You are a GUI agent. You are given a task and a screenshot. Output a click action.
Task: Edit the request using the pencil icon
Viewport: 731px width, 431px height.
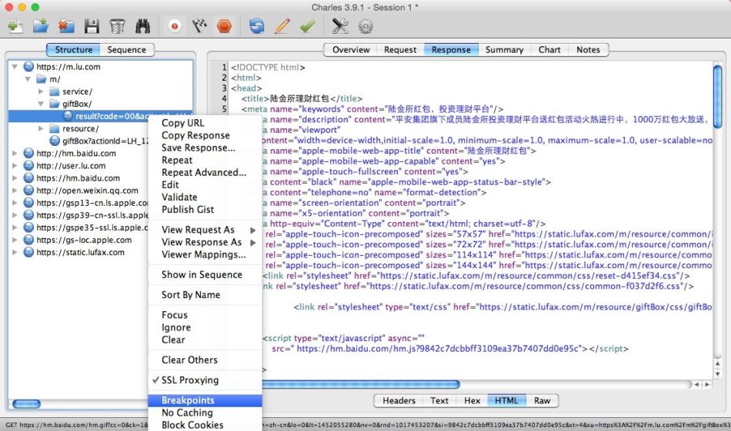coord(282,26)
